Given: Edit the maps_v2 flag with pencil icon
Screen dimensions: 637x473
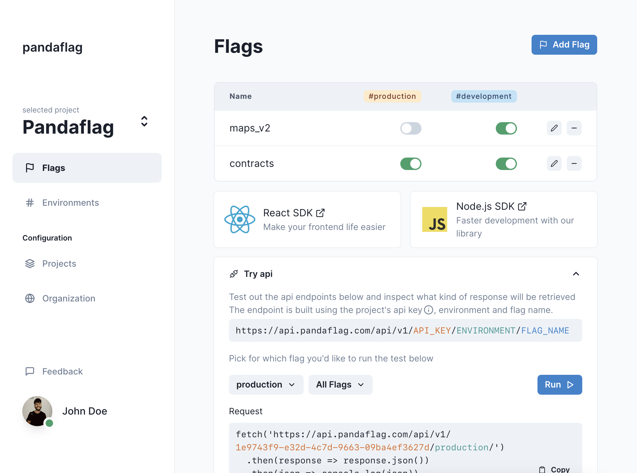Looking at the screenshot, I should point(554,128).
